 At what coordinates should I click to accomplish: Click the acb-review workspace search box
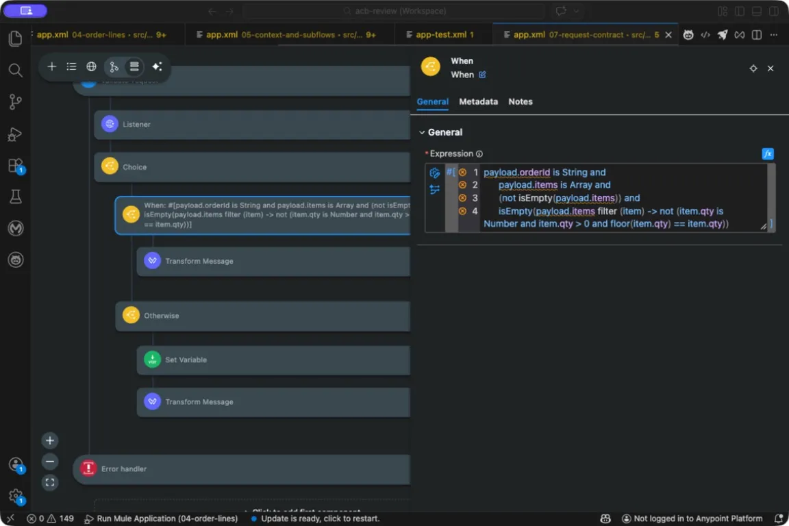click(394, 11)
